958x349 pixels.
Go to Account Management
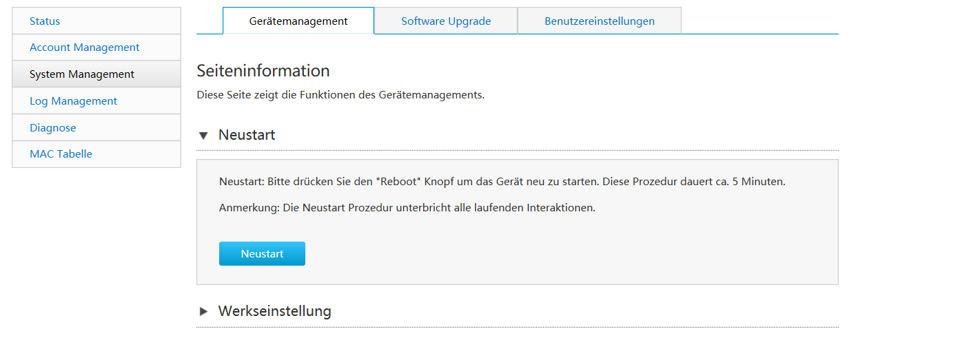click(x=84, y=47)
